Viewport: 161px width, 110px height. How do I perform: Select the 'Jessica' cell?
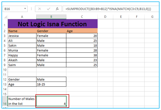22,36
